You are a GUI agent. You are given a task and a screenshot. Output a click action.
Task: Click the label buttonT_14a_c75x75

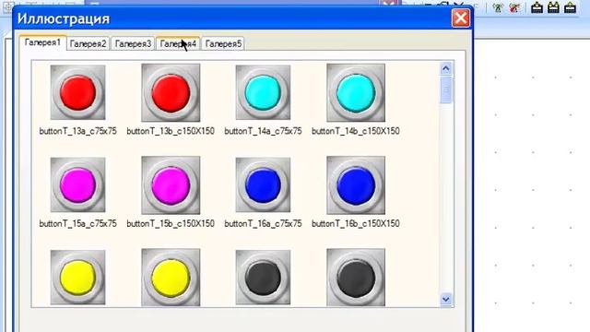coord(263,131)
